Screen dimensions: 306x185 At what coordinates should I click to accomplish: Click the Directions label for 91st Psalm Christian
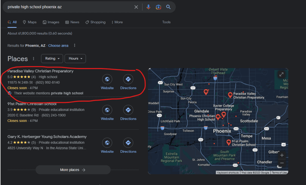tap(128, 119)
